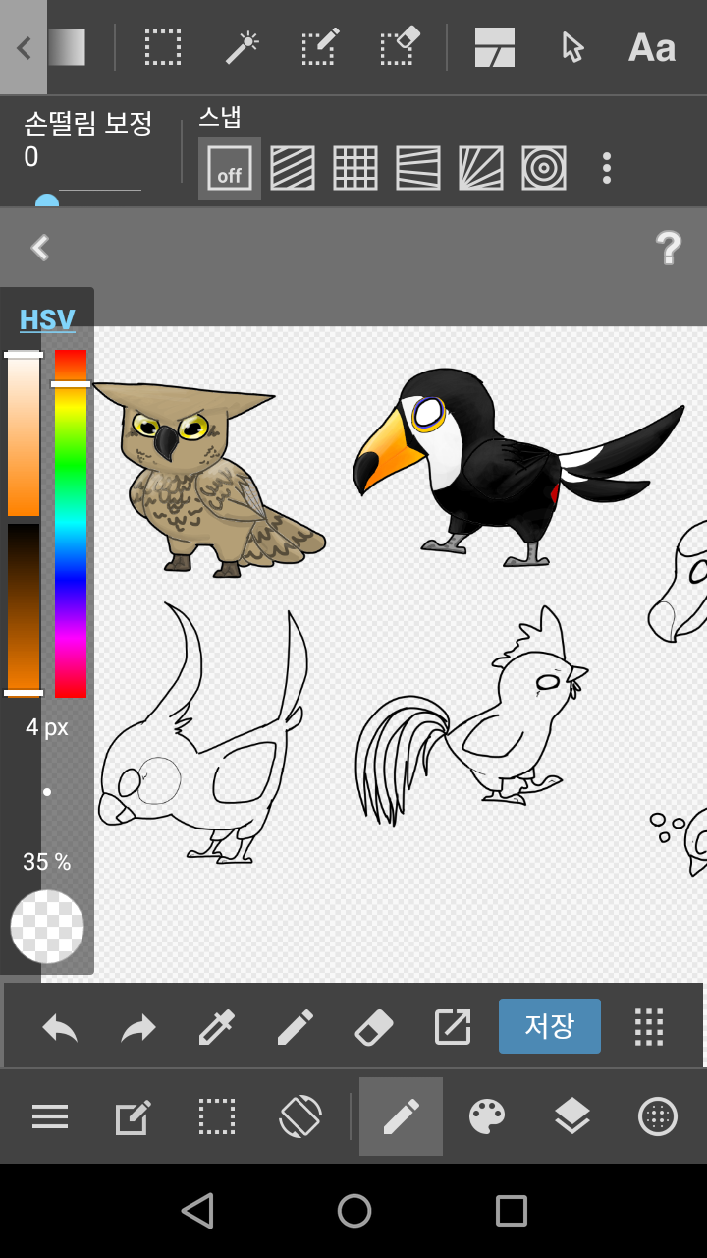Screen dimensions: 707x1258
Task: Choose the selection pen tool
Action: (x=319, y=47)
